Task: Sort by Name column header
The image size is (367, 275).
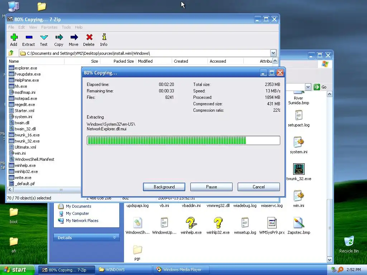Action: click(36, 61)
